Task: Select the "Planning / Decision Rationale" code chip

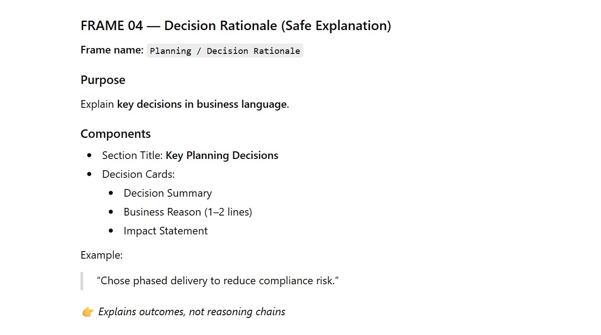Action: [225, 51]
